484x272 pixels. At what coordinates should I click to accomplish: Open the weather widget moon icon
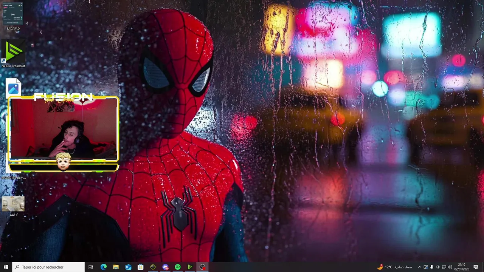(x=380, y=267)
